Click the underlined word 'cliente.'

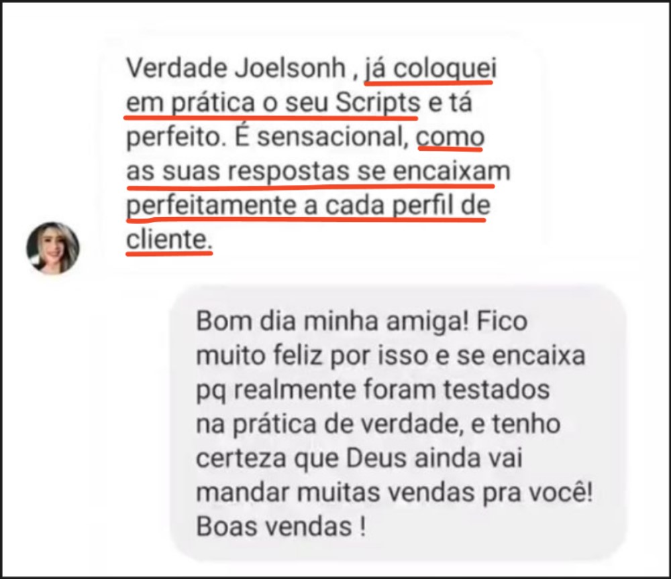(x=169, y=239)
